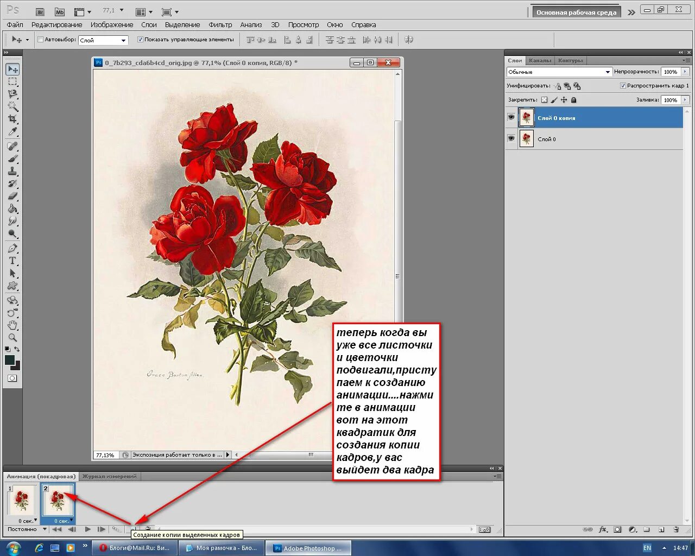This screenshot has width=695, height=556.
Task: Select the History Brush tool
Action: point(12,184)
